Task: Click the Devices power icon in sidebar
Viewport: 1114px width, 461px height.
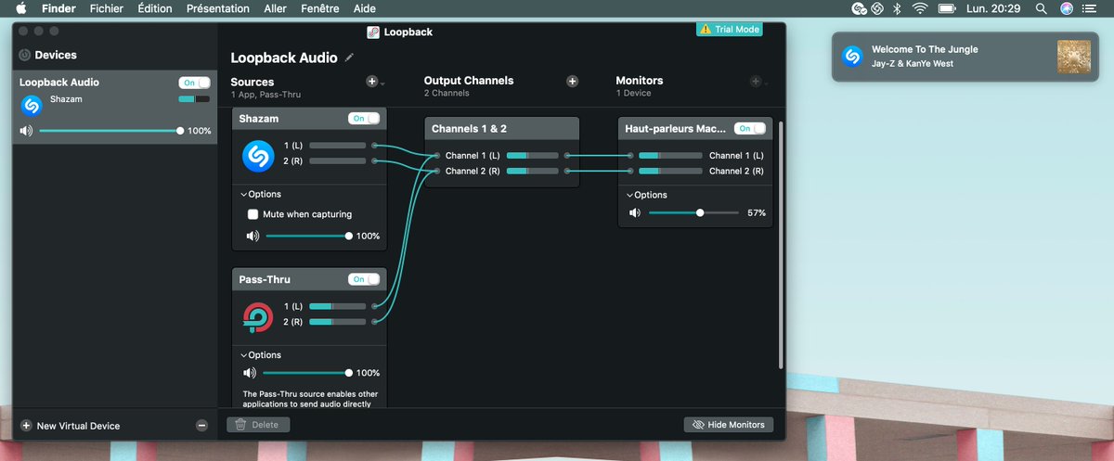Action: 25,56
